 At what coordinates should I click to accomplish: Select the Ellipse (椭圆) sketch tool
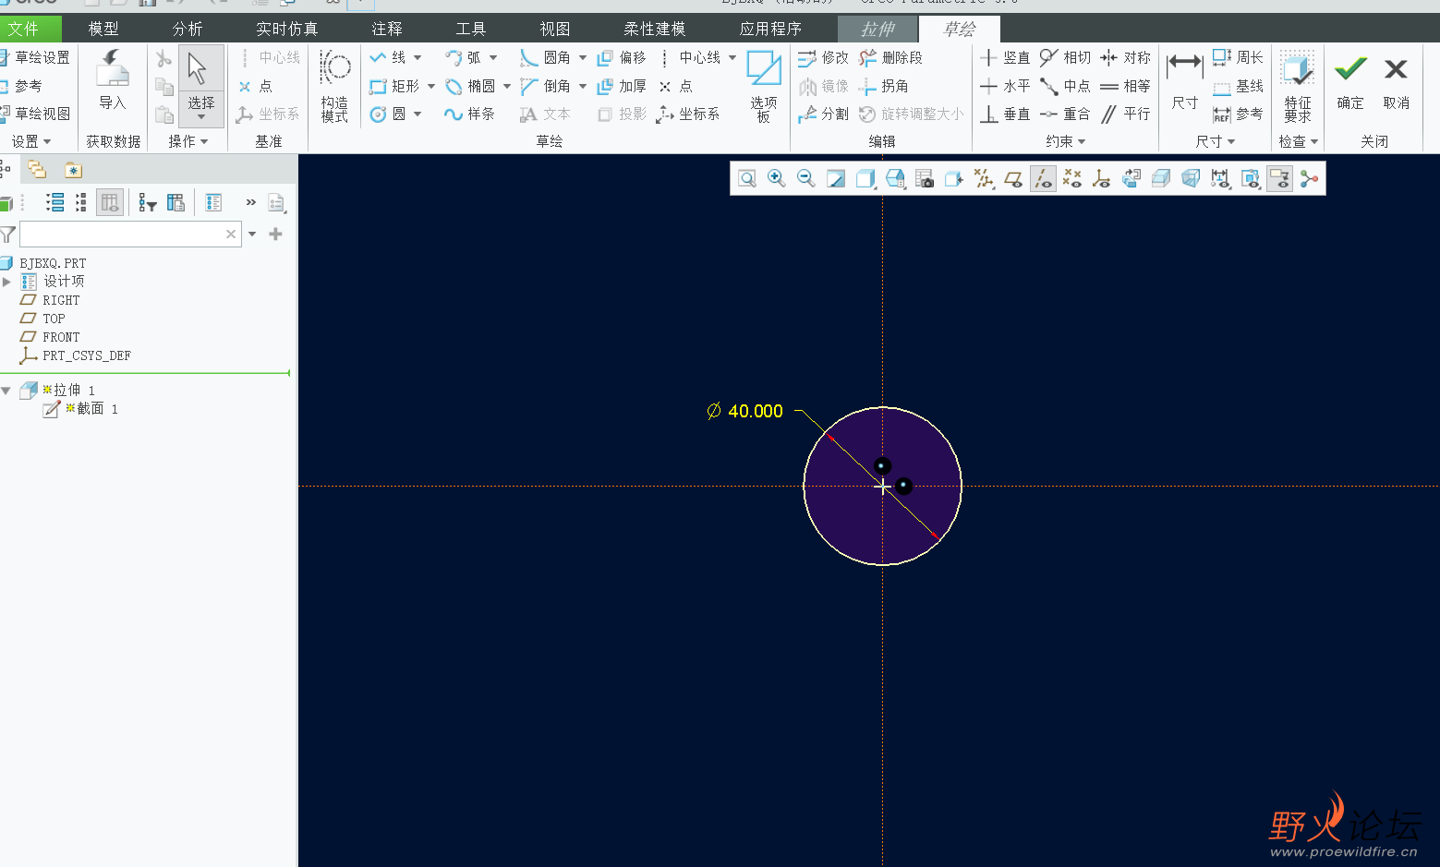(x=470, y=86)
